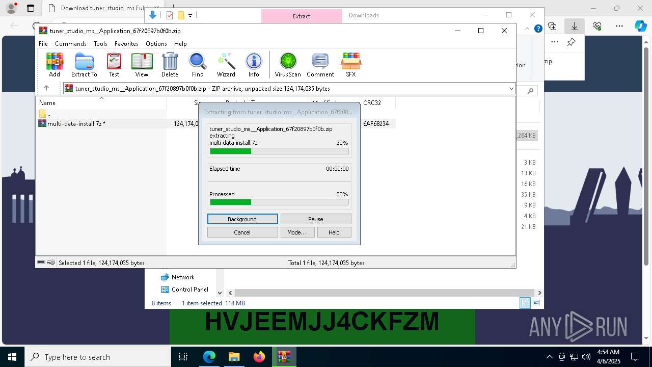Image resolution: width=652 pixels, height=367 pixels.
Task: Click the folder icon in Explorer title bar
Action: [180, 15]
